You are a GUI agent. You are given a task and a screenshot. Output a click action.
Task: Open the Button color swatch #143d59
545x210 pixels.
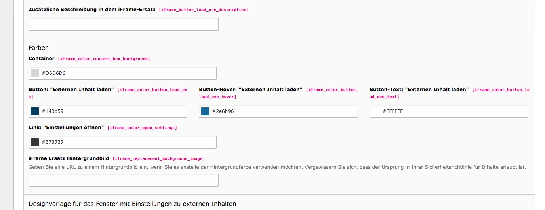[x=35, y=111]
